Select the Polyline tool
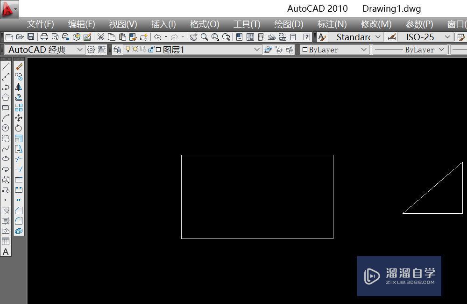467x304 pixels. [6, 87]
